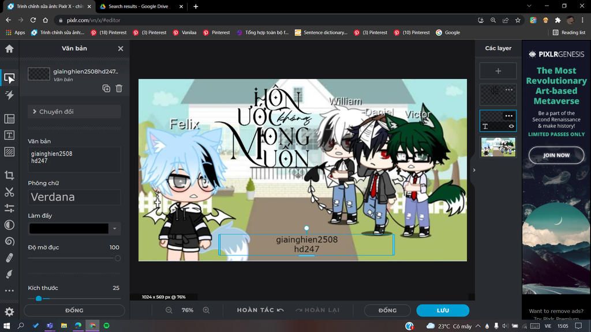The width and height of the screenshot is (591, 332).
Task: Open the Sentence dictionary bookmark
Action: click(321, 33)
